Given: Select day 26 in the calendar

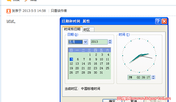Looking at the screenshot, I should [71, 73].
